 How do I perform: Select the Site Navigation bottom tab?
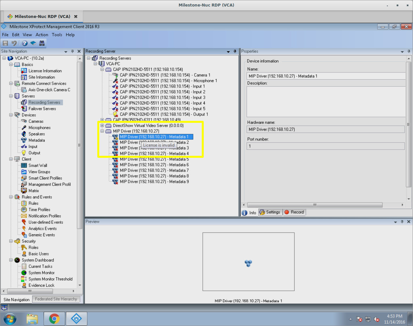point(16,300)
